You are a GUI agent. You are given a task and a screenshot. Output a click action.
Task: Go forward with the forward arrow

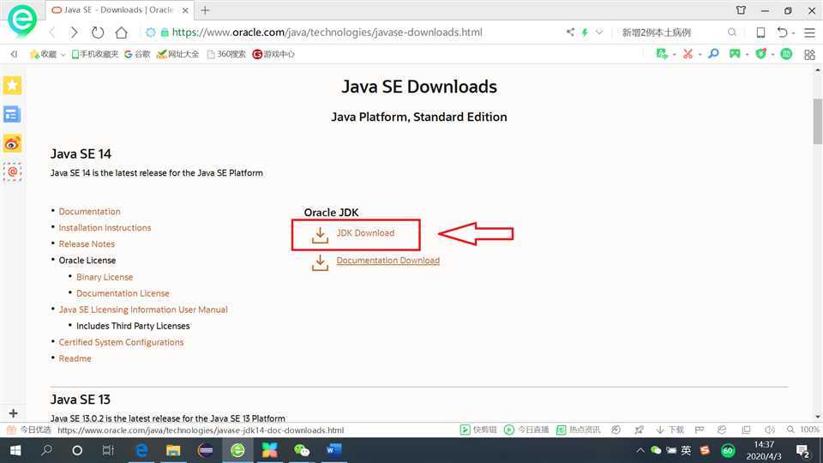74,33
